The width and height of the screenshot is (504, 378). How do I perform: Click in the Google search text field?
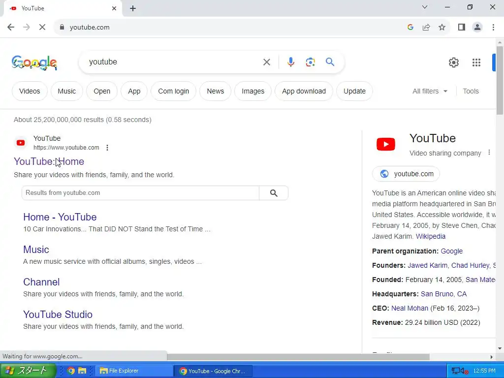[174, 62]
